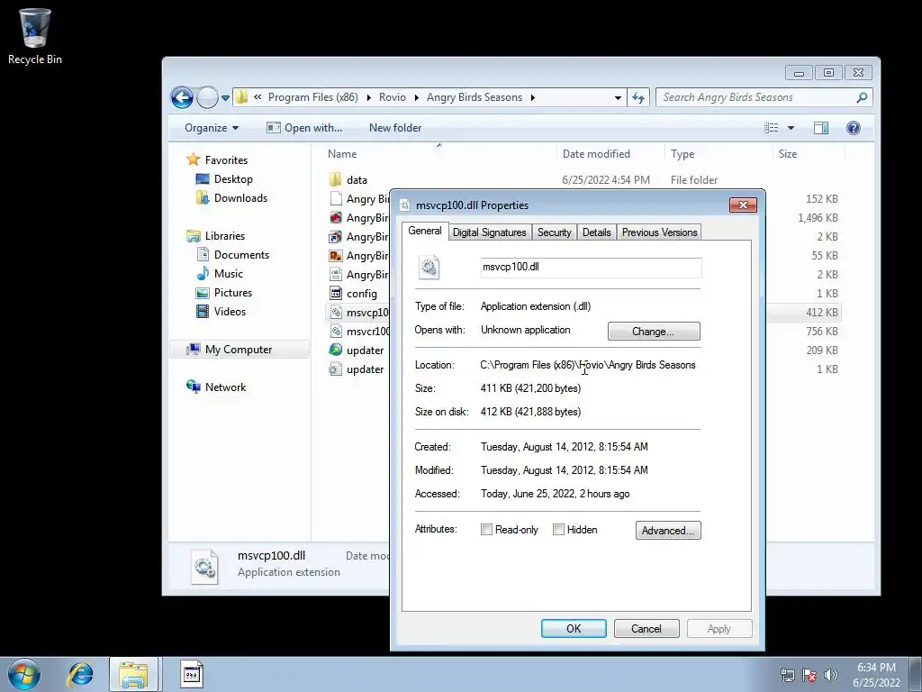Select the config file icon
This screenshot has height=692, width=922.
tap(336, 293)
